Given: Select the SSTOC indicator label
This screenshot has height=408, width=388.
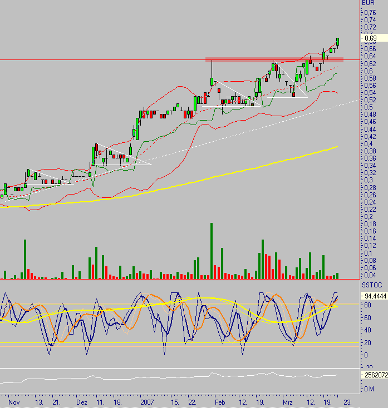Looking at the screenshot, I should (370, 283).
